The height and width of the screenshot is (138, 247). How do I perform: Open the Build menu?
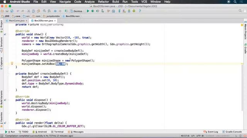(115, 2)
